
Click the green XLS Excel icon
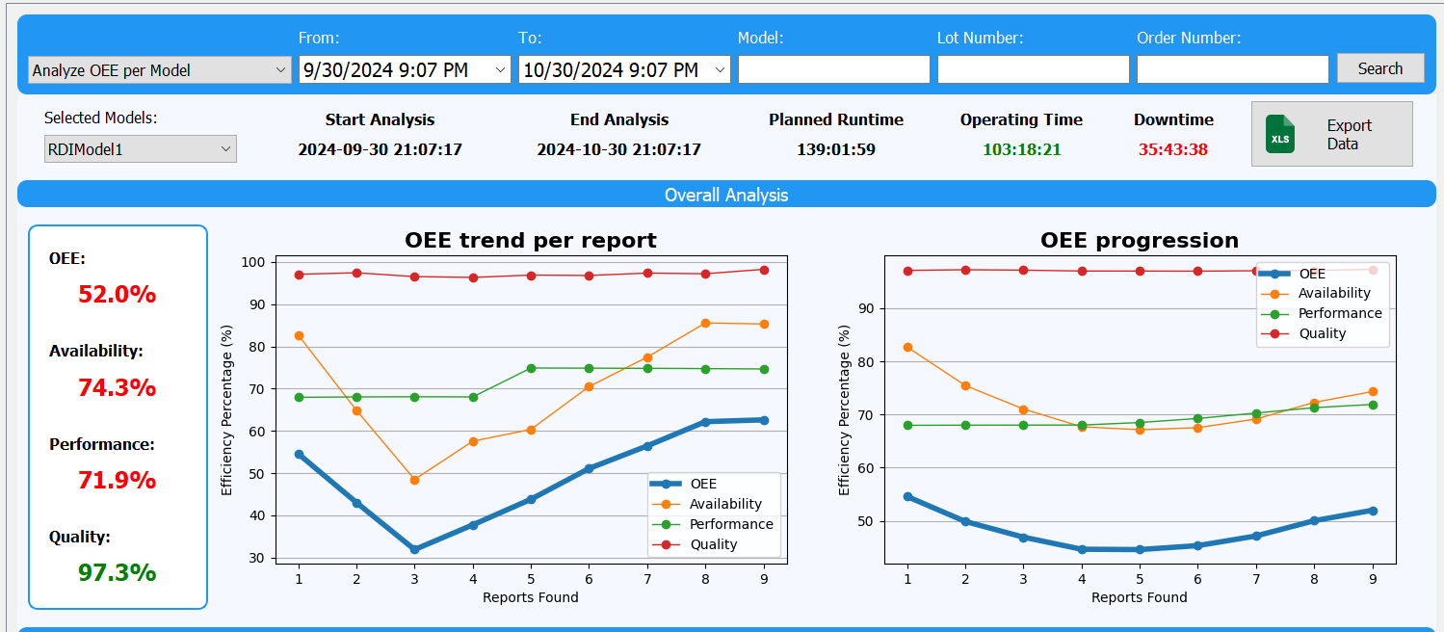tap(1280, 134)
